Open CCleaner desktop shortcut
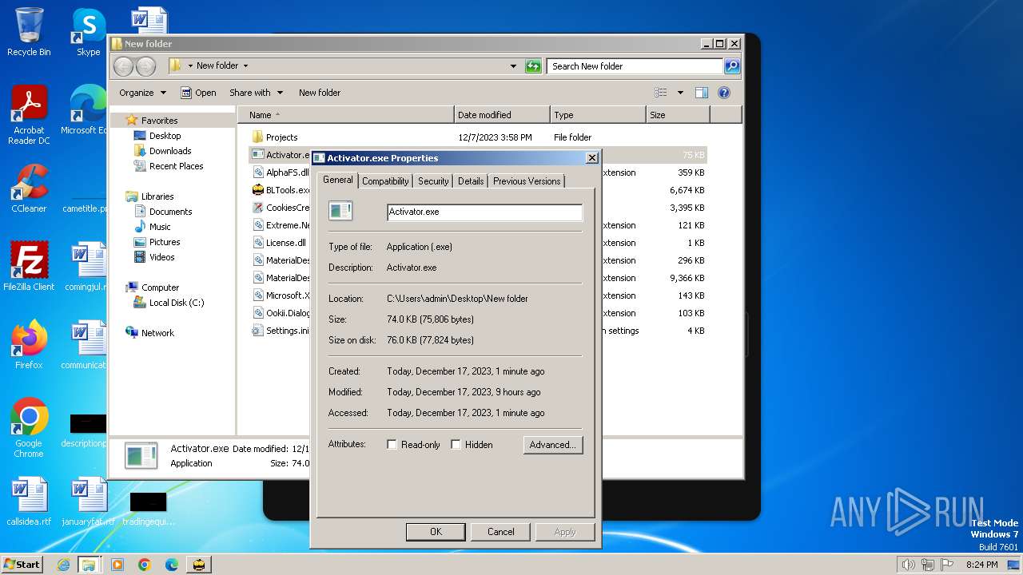This screenshot has width=1023, height=575. (x=29, y=188)
